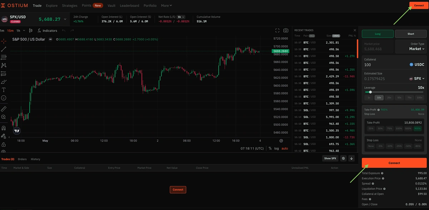This screenshot has width=429, height=210.
Task: Expand the SPX/USD pair selector
Action: (x=65, y=19)
